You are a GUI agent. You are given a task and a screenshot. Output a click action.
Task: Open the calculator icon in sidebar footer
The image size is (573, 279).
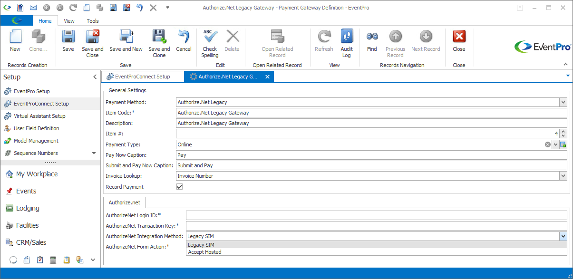[53, 260]
